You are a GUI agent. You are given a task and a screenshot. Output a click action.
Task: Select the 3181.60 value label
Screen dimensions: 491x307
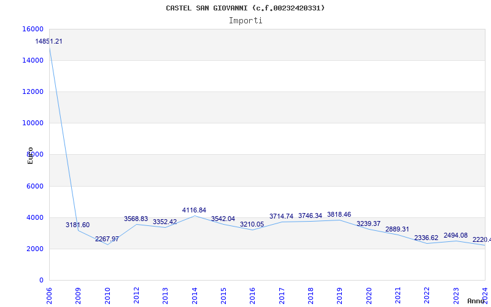tap(77, 225)
